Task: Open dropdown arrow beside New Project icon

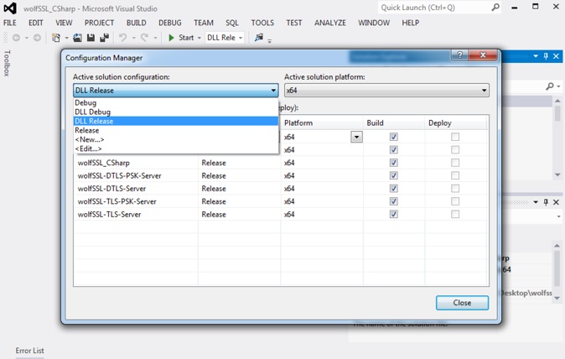Action: click(x=66, y=38)
